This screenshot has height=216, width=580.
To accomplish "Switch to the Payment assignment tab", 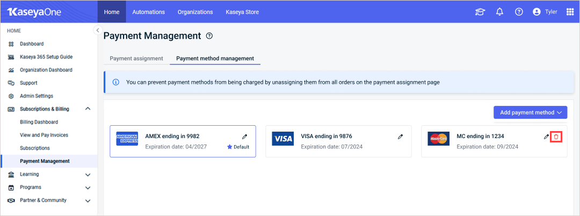I will point(136,59).
